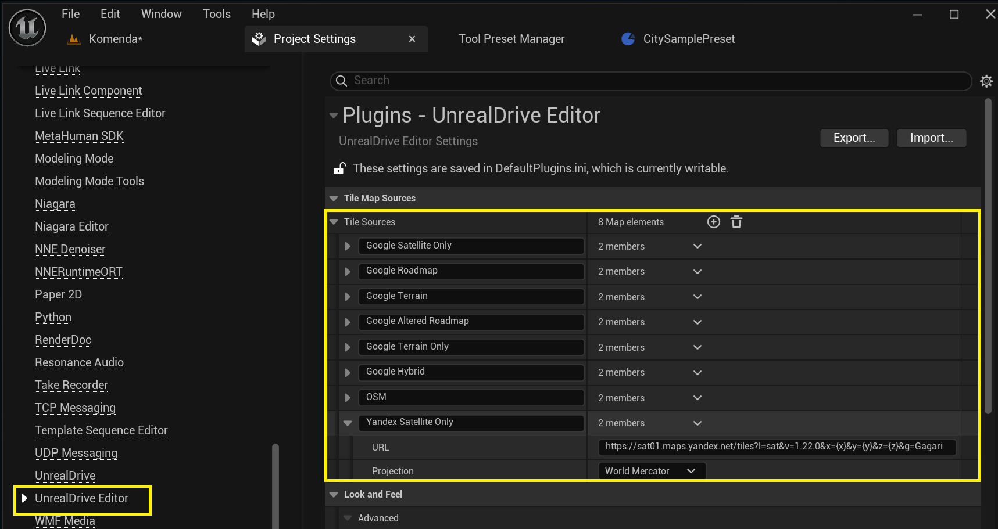Open Template Sequence Editor settings
The width and height of the screenshot is (998, 529).
pos(101,430)
